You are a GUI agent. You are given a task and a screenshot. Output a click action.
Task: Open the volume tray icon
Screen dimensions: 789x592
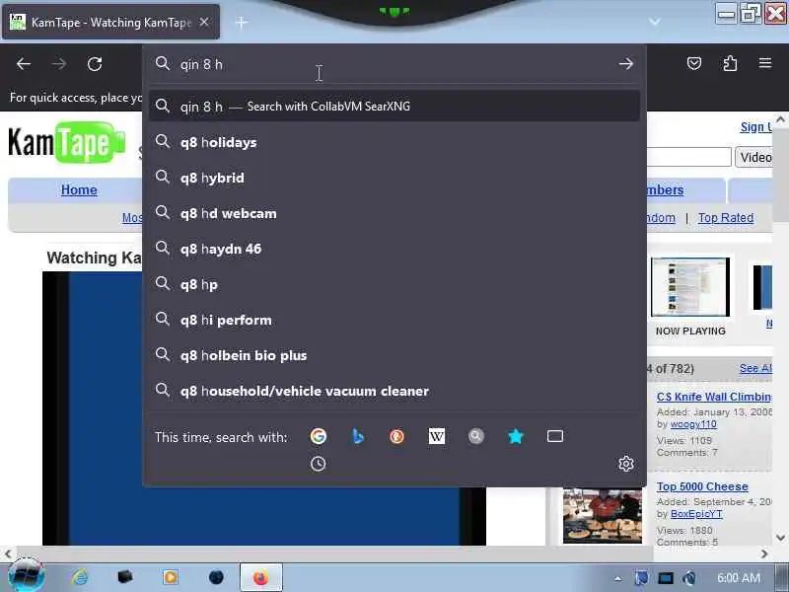(689, 578)
